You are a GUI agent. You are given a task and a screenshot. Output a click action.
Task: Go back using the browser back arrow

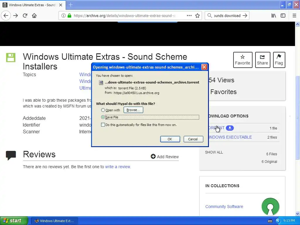[x=6, y=16]
